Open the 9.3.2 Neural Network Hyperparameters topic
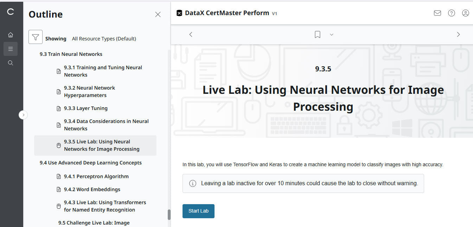 pos(89,91)
